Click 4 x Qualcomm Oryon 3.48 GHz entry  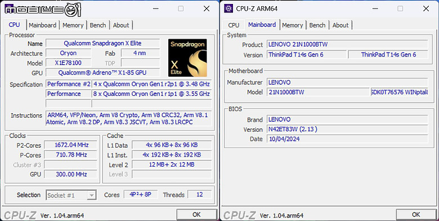pyautogui.click(x=151, y=84)
